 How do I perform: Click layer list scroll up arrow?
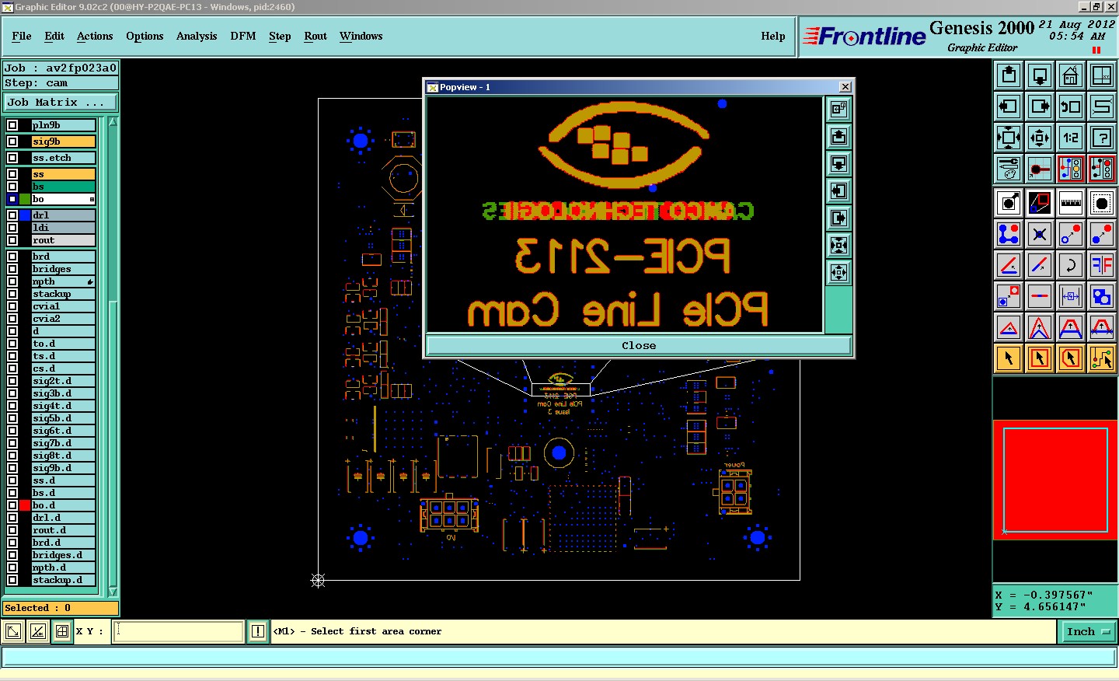[113, 122]
